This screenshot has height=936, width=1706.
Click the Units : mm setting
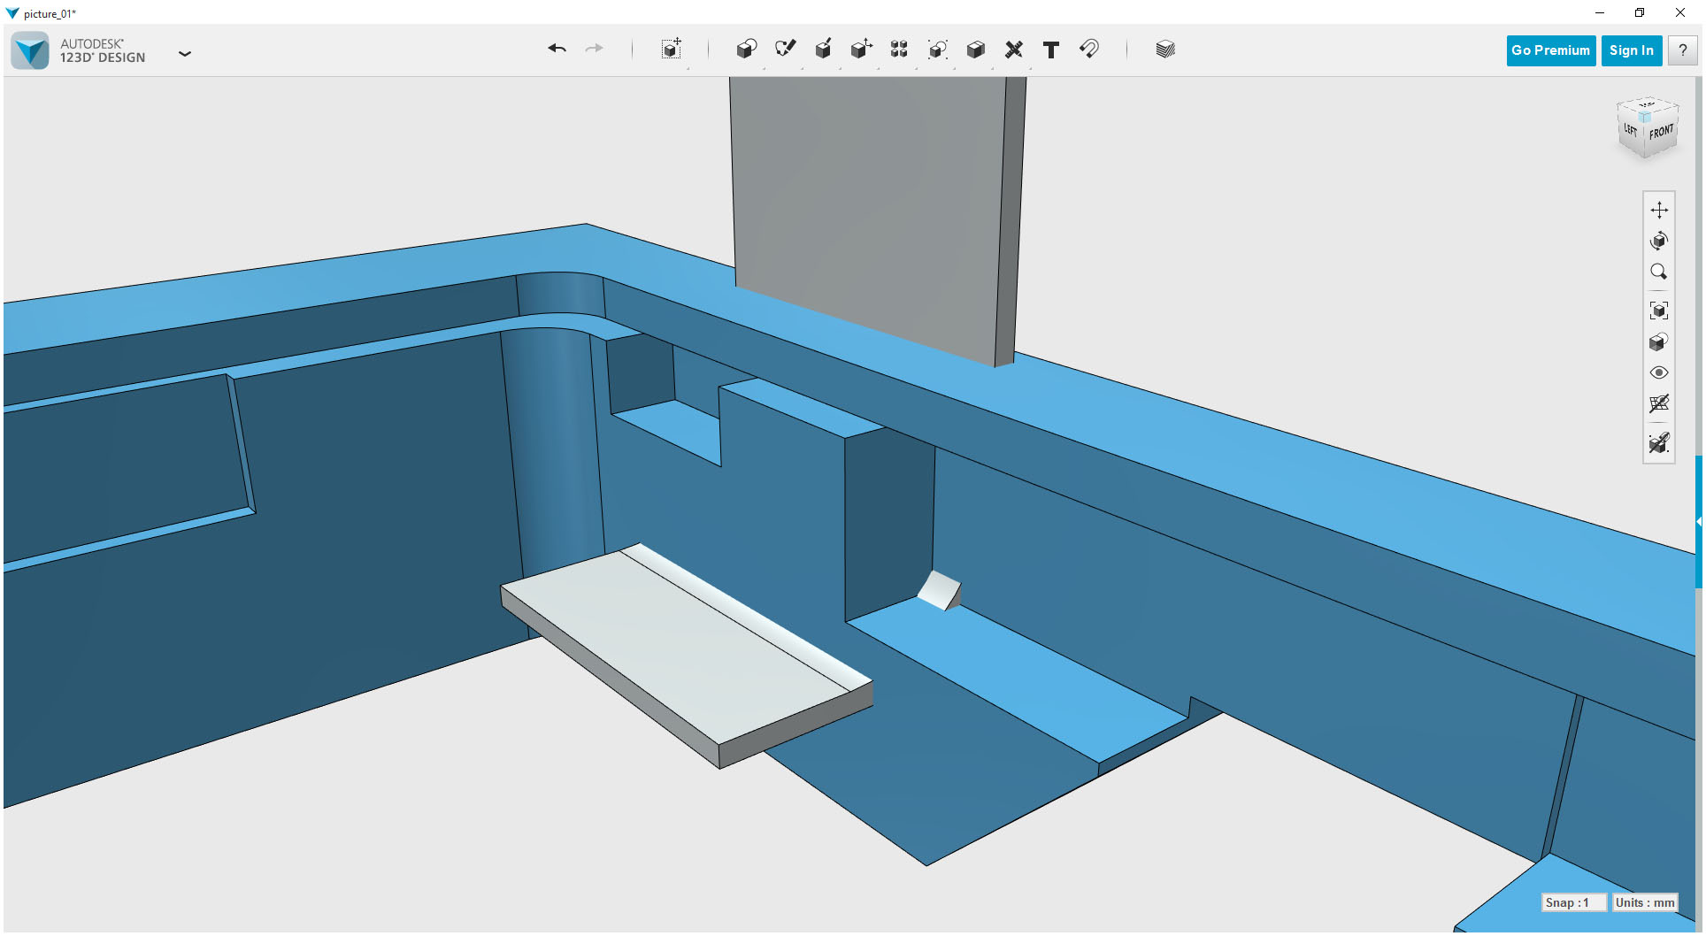[x=1643, y=901]
